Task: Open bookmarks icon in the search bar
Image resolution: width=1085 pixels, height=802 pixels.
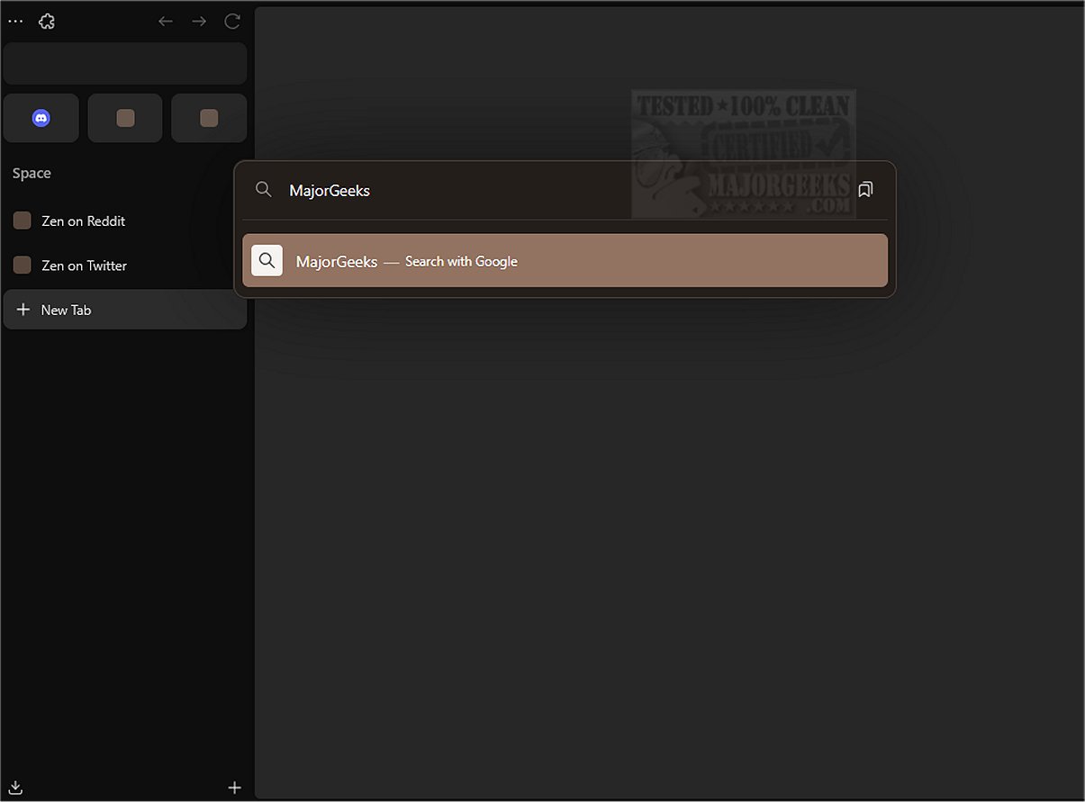Action: [x=865, y=189]
